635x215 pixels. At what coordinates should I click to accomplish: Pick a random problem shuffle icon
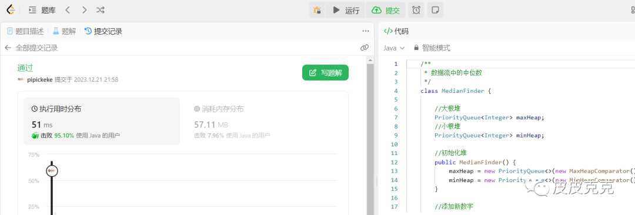101,10
